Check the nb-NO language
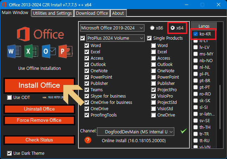227x159 pixels. point(195,61)
